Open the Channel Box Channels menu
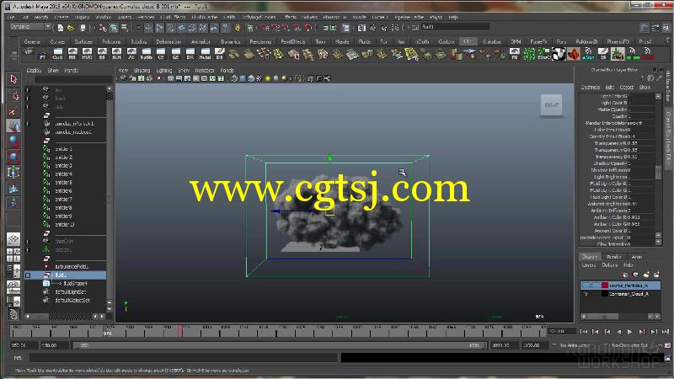Viewport: 674px width, 379px height. (591, 88)
